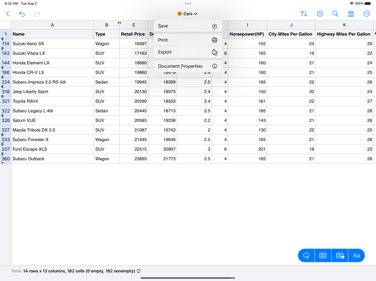Tap the back chevron arrow

[x=8, y=13]
